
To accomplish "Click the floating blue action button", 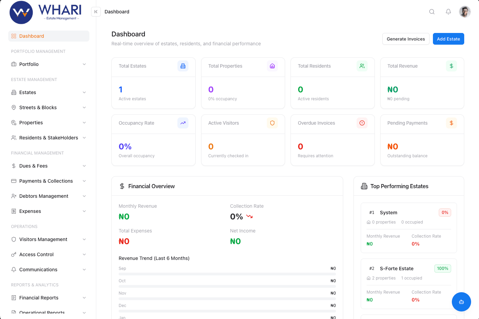I will point(461,302).
